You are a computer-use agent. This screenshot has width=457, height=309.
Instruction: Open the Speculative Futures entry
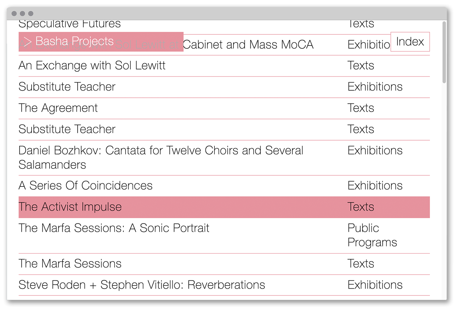(70, 25)
